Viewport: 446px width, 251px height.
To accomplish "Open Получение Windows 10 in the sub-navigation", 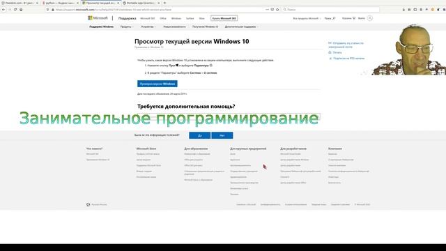I will [x=205, y=26].
